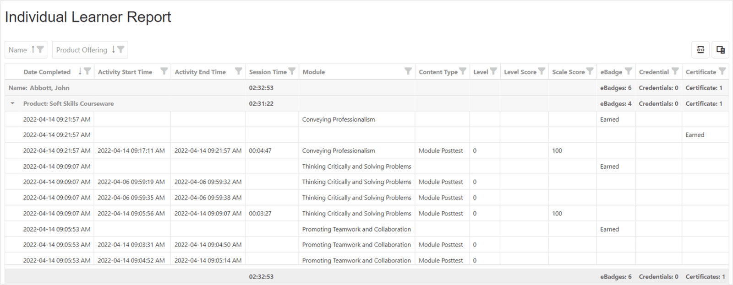Click 02:31:22 in product group row
This screenshot has height=285, width=733.
point(261,103)
